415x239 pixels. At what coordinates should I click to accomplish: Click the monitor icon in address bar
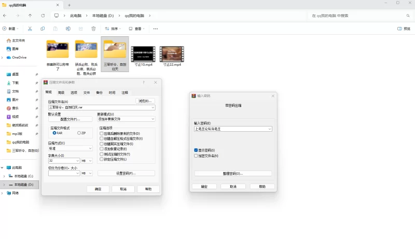point(57,16)
